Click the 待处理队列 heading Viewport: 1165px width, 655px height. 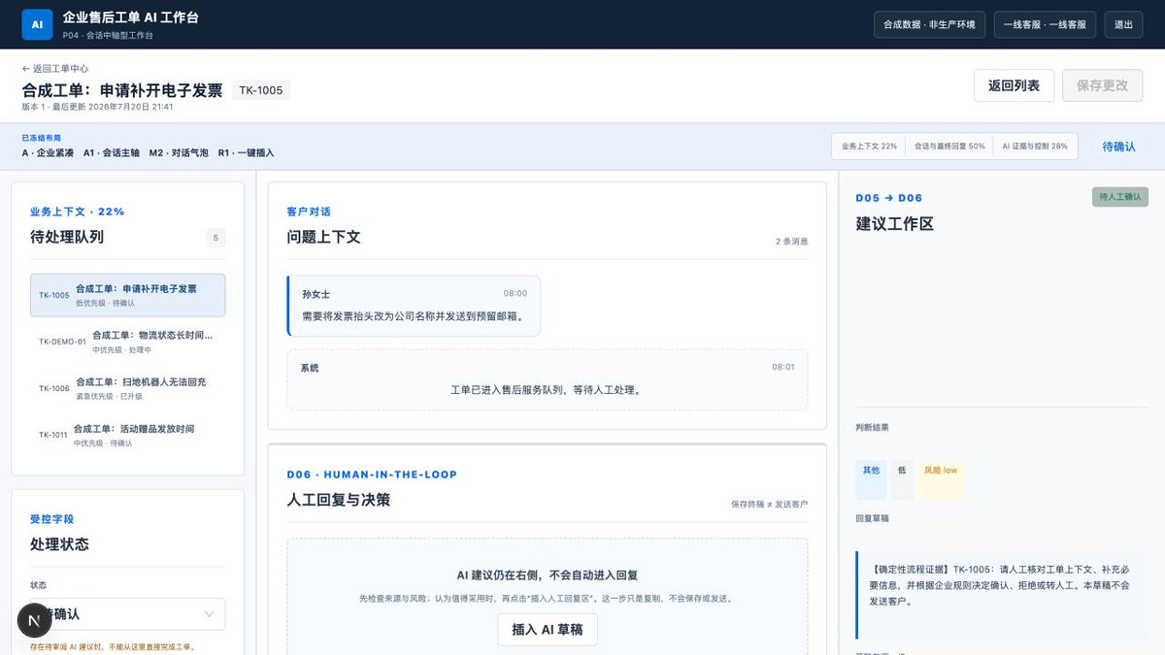click(67, 237)
